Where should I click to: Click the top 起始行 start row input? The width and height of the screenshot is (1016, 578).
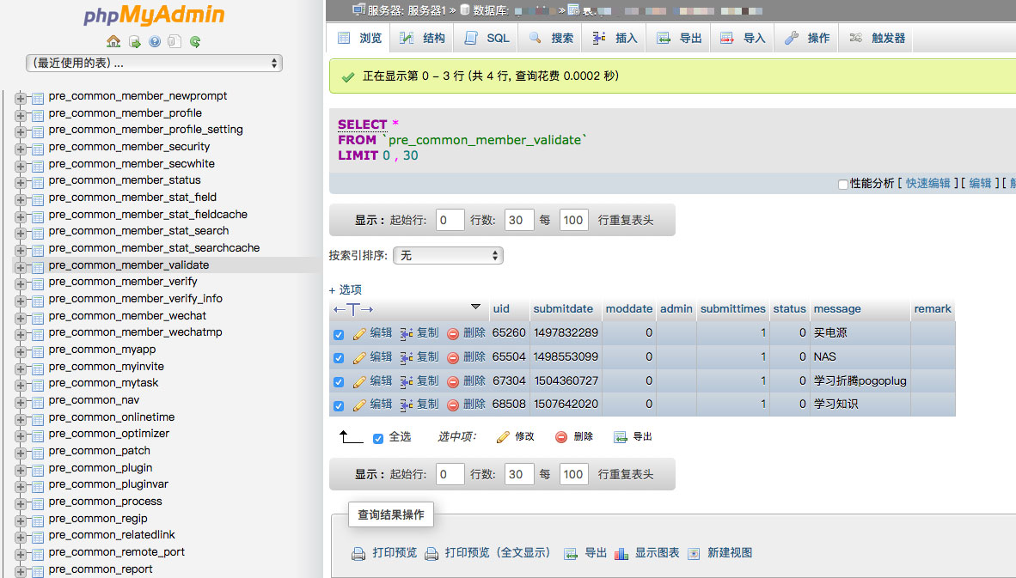(x=450, y=220)
